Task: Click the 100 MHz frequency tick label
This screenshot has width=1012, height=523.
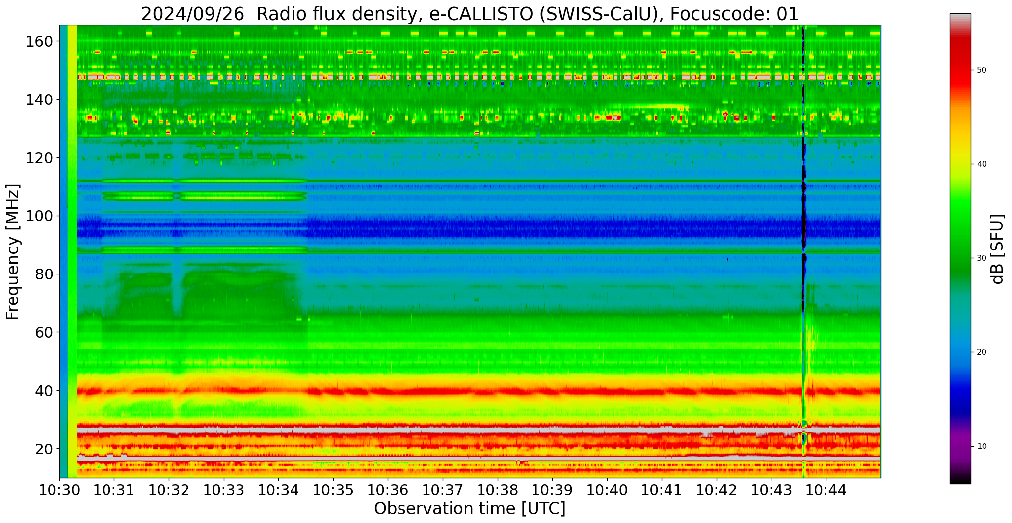Action: click(x=39, y=216)
